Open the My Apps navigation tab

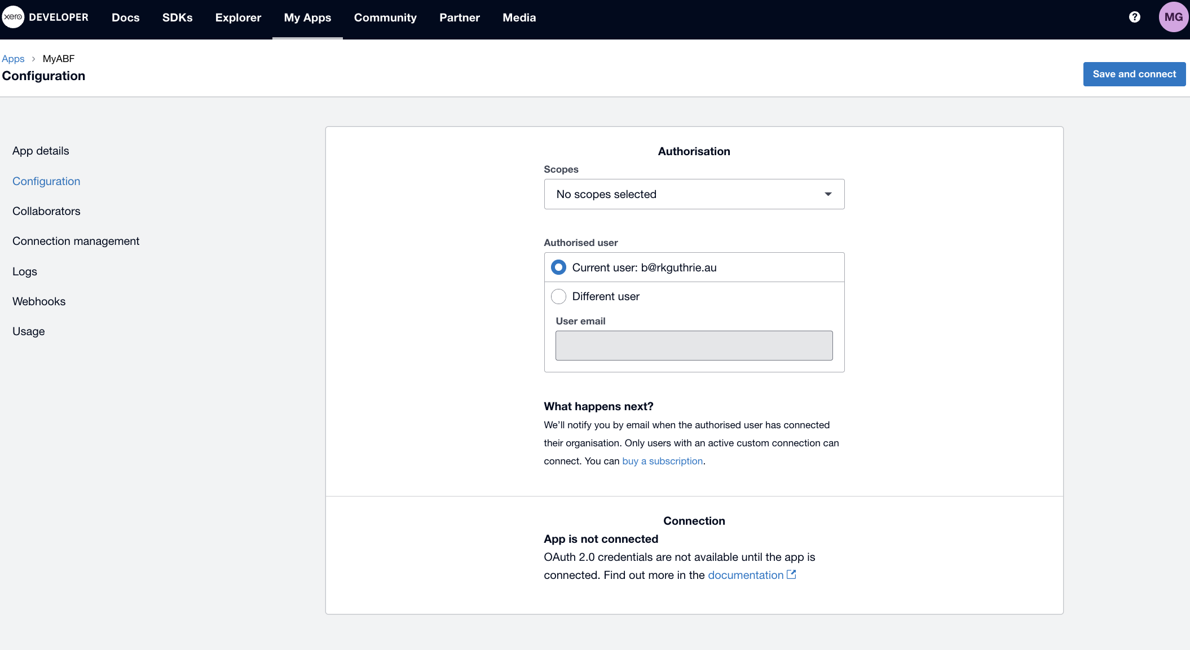[307, 17]
